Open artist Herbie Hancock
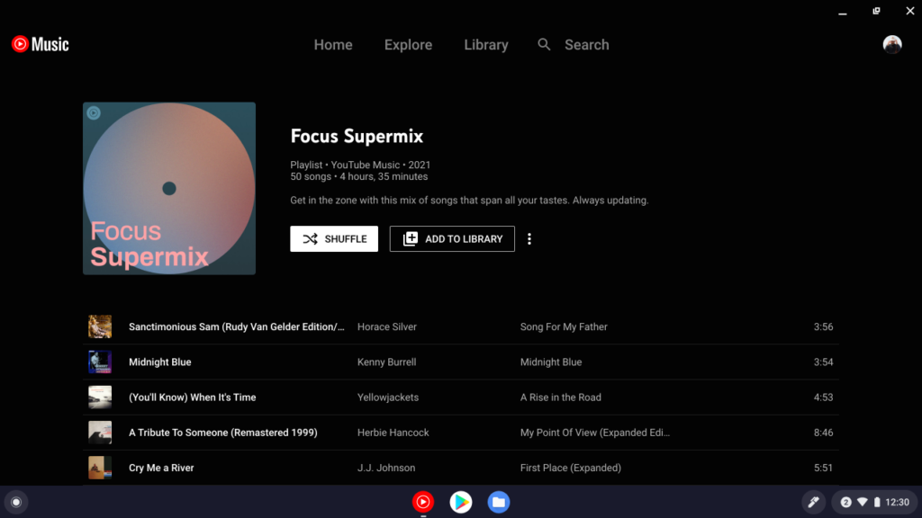The image size is (922, 518). (x=393, y=433)
